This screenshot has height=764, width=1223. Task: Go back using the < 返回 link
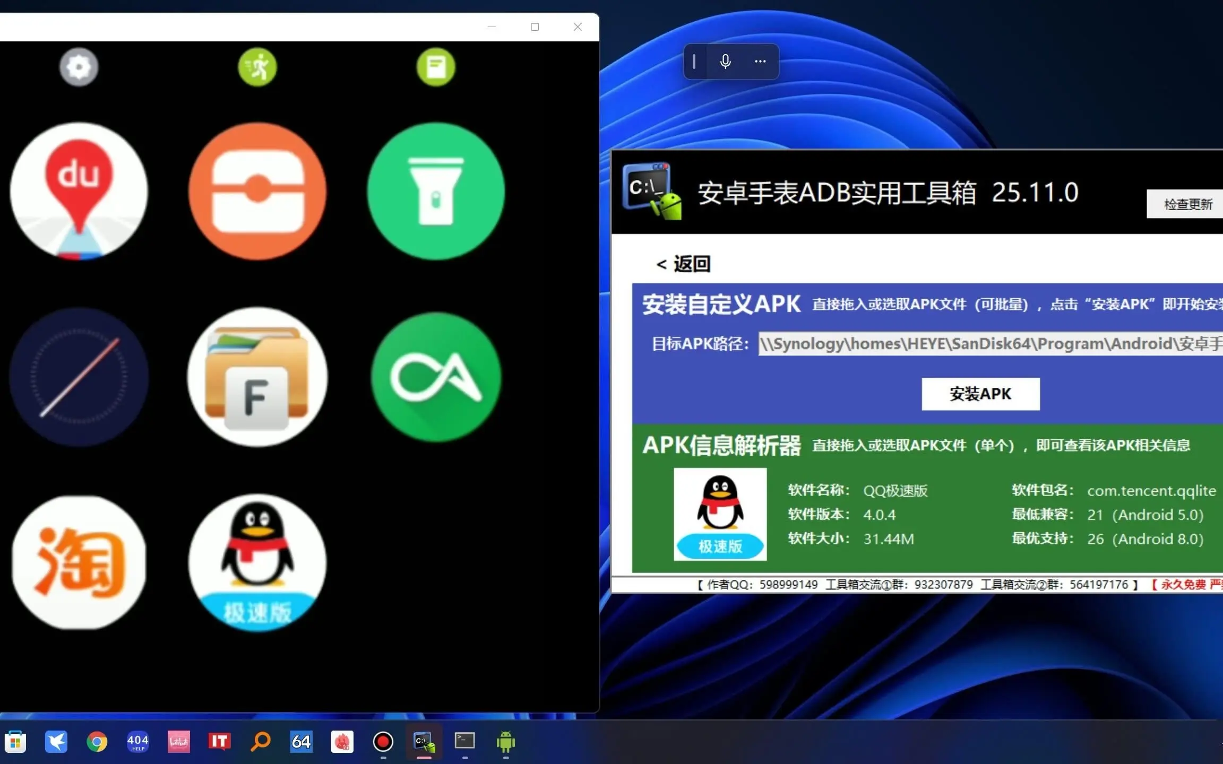click(684, 264)
